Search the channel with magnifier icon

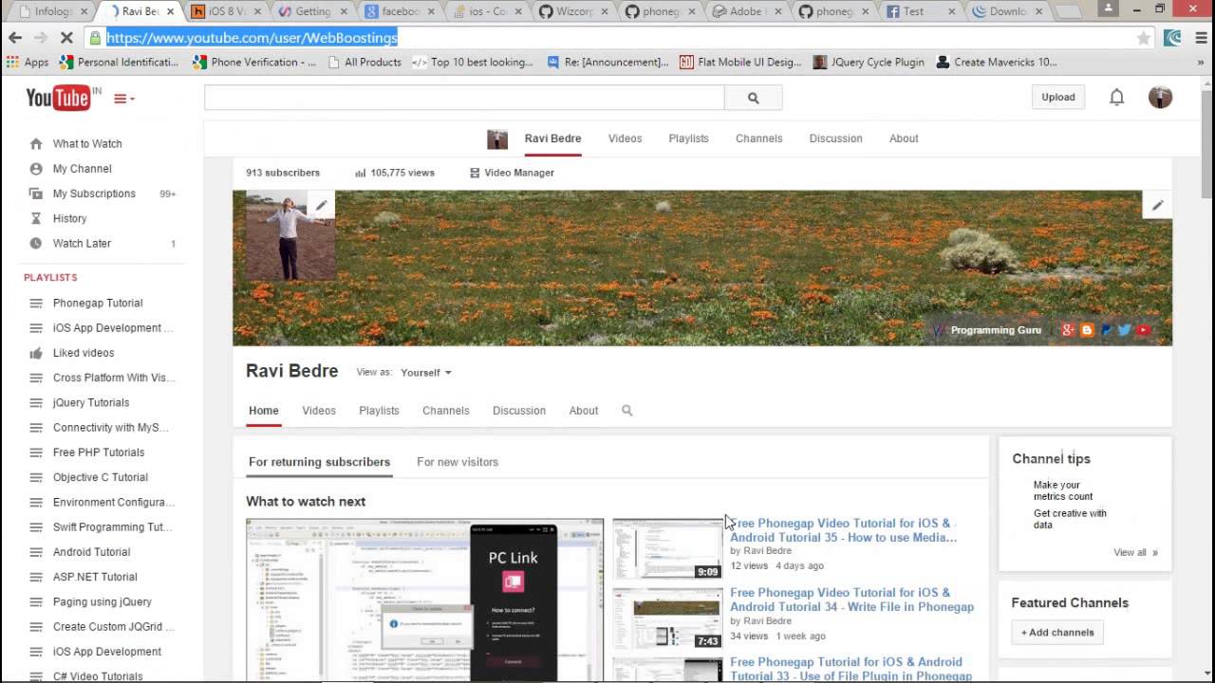pos(626,411)
